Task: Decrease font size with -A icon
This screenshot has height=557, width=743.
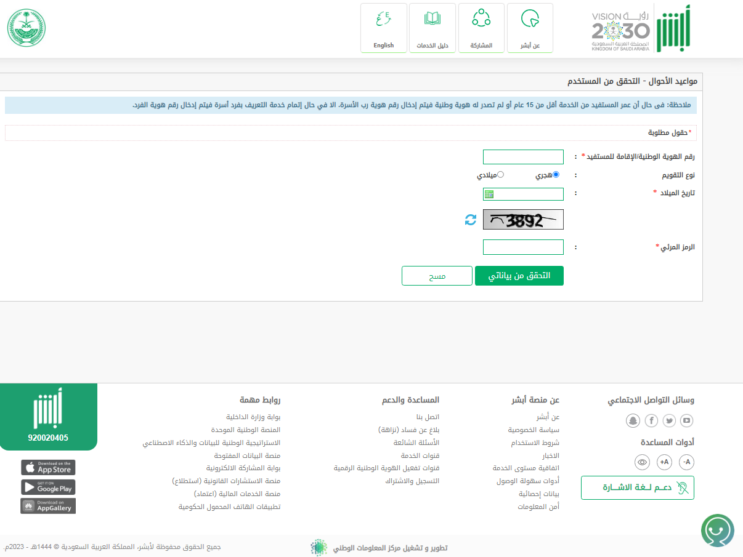Action: 687,462
